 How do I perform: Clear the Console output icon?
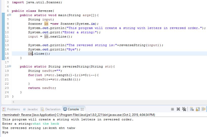pyautogui.click(x=192, y=109)
